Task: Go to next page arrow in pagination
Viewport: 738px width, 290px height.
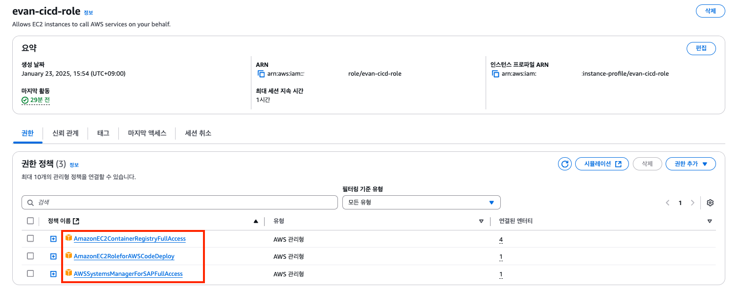Action: (x=693, y=203)
